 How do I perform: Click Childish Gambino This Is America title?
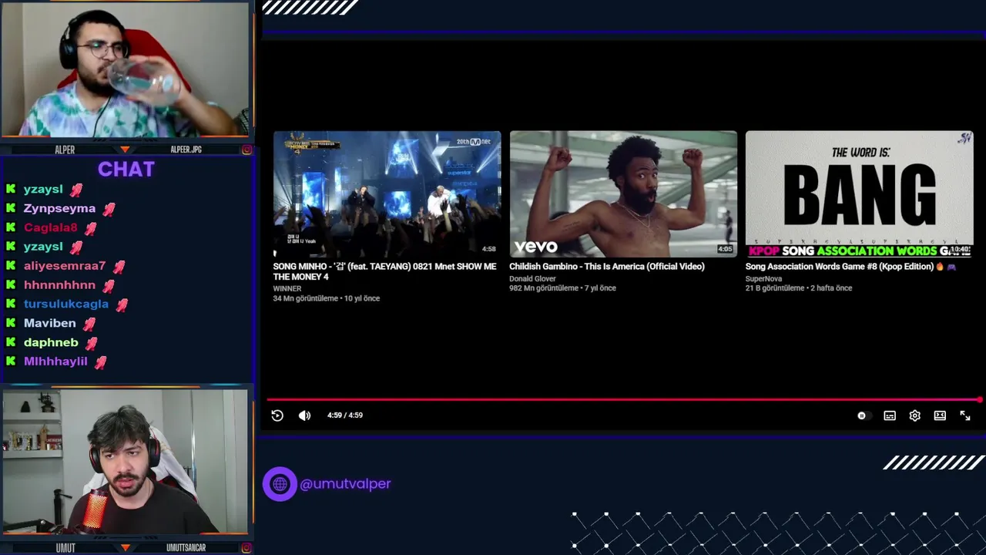607,267
